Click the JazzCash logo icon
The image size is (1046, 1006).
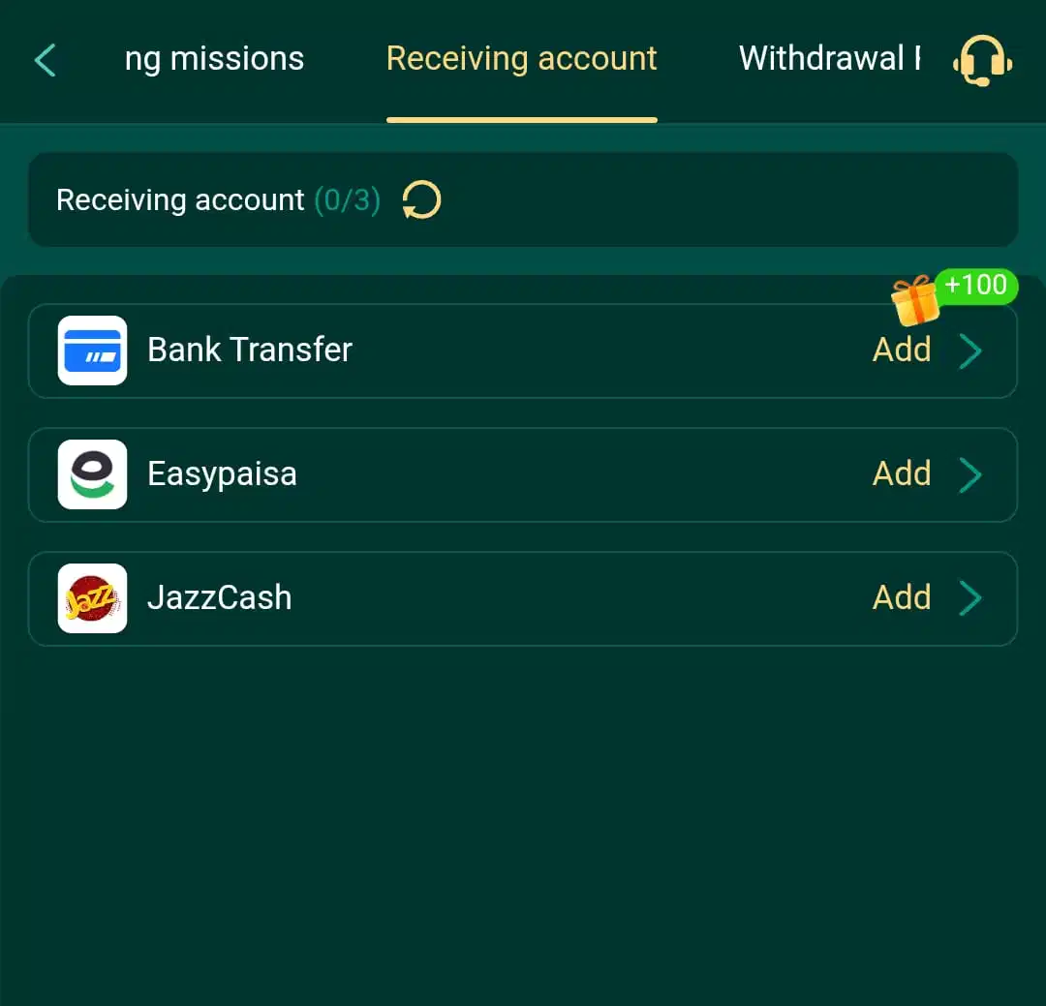point(93,598)
